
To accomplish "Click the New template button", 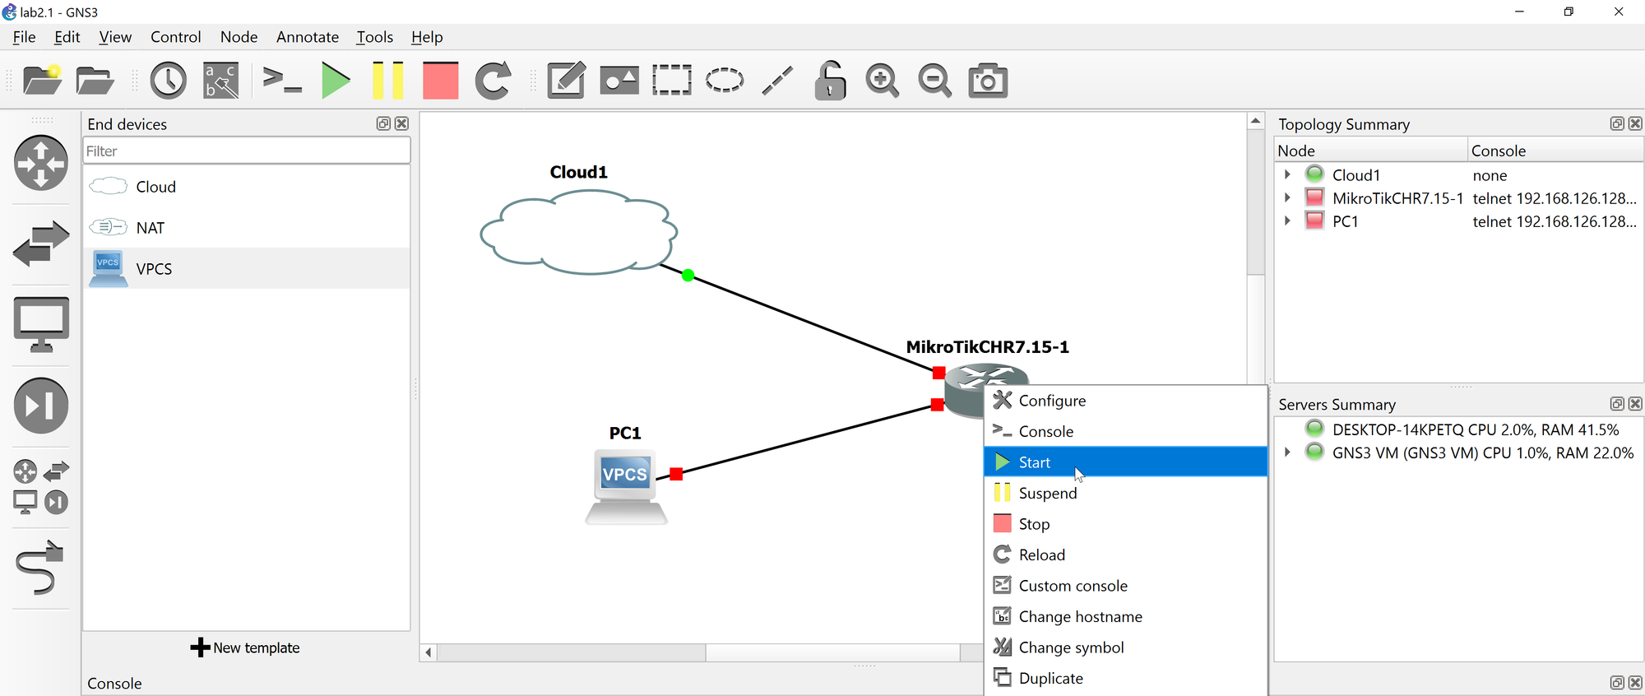I will (x=245, y=647).
